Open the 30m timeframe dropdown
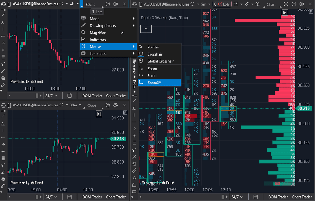Viewport: 315px width, 201px height. [75, 105]
